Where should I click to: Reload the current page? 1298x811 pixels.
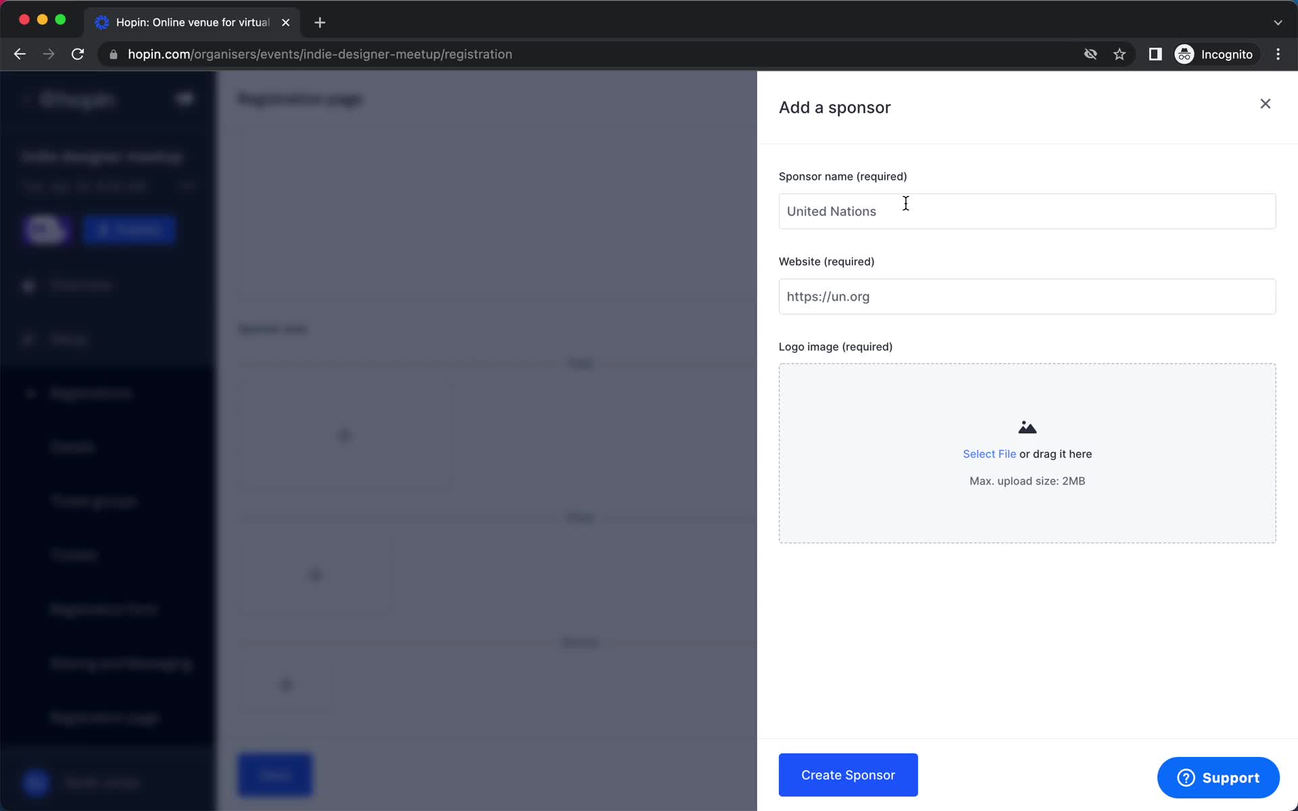(78, 54)
